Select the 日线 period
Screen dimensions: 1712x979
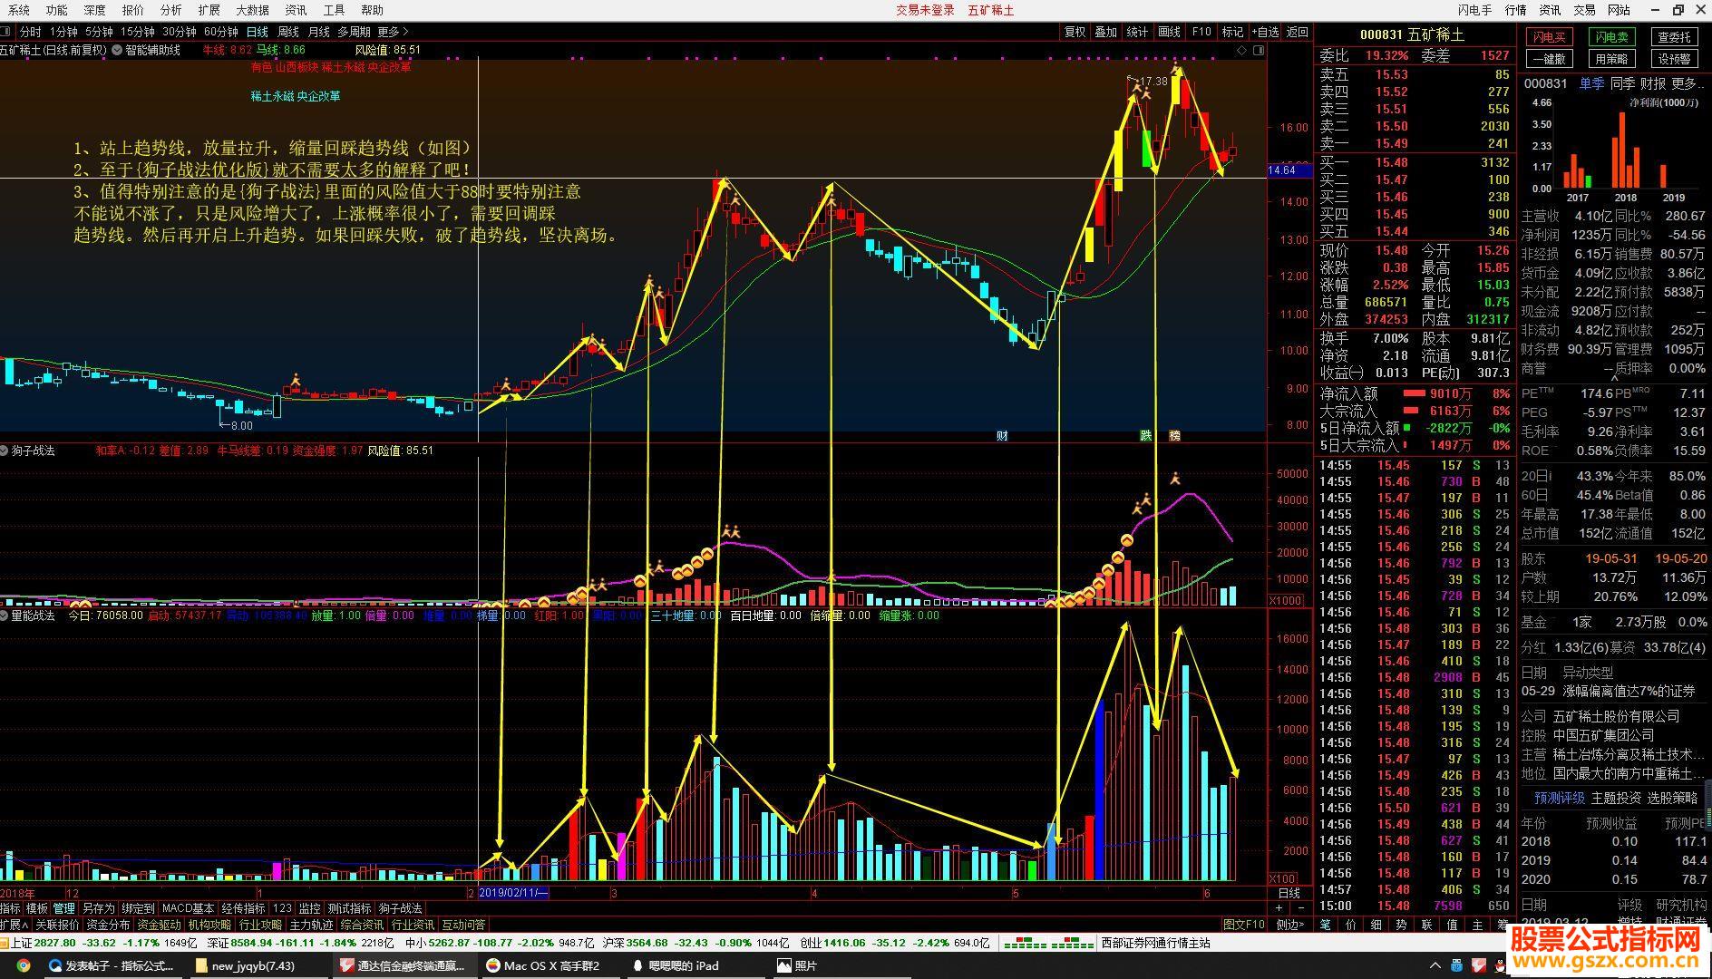258,32
